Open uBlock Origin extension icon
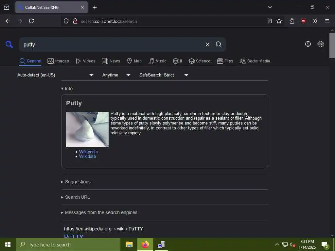The image size is (335, 251). 303,21
